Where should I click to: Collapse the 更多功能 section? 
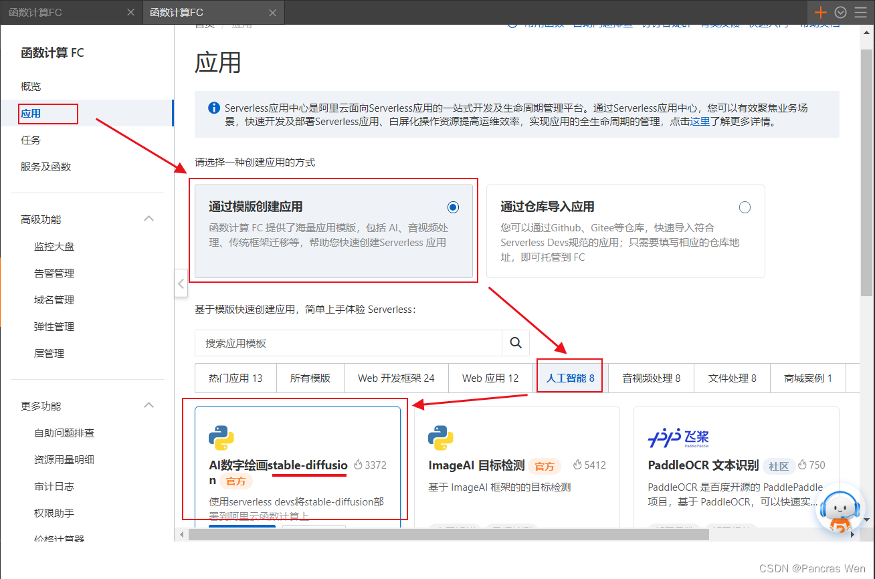point(149,406)
